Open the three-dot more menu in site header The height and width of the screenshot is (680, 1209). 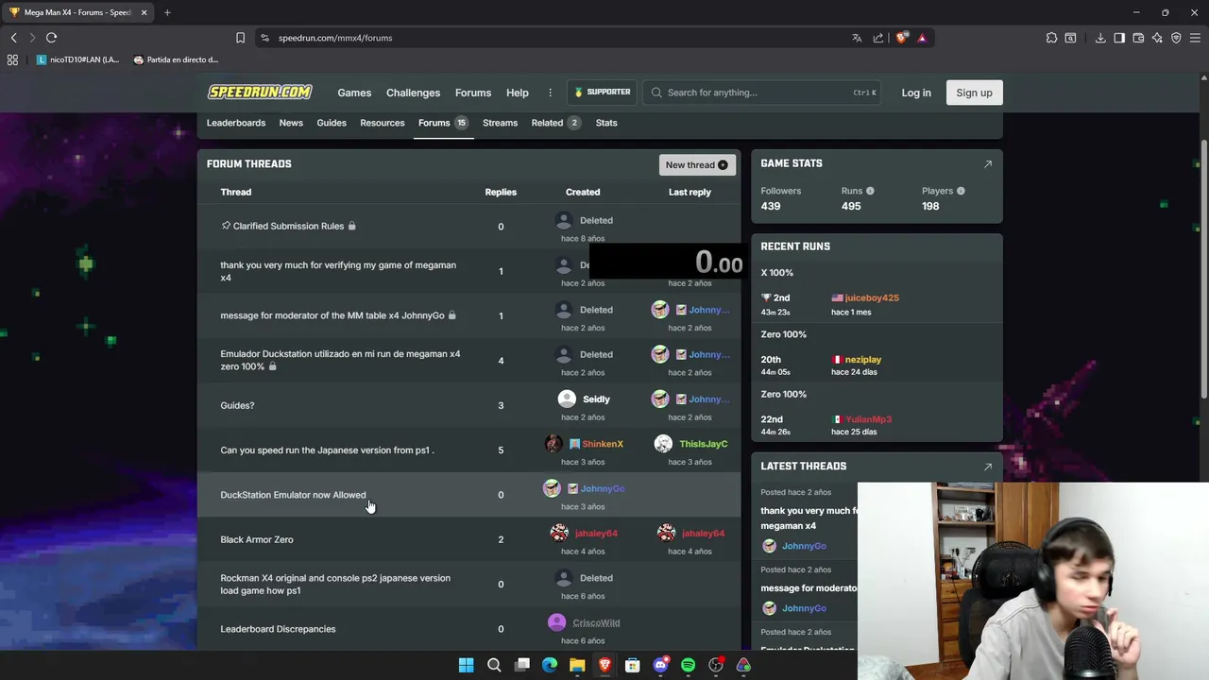click(550, 93)
